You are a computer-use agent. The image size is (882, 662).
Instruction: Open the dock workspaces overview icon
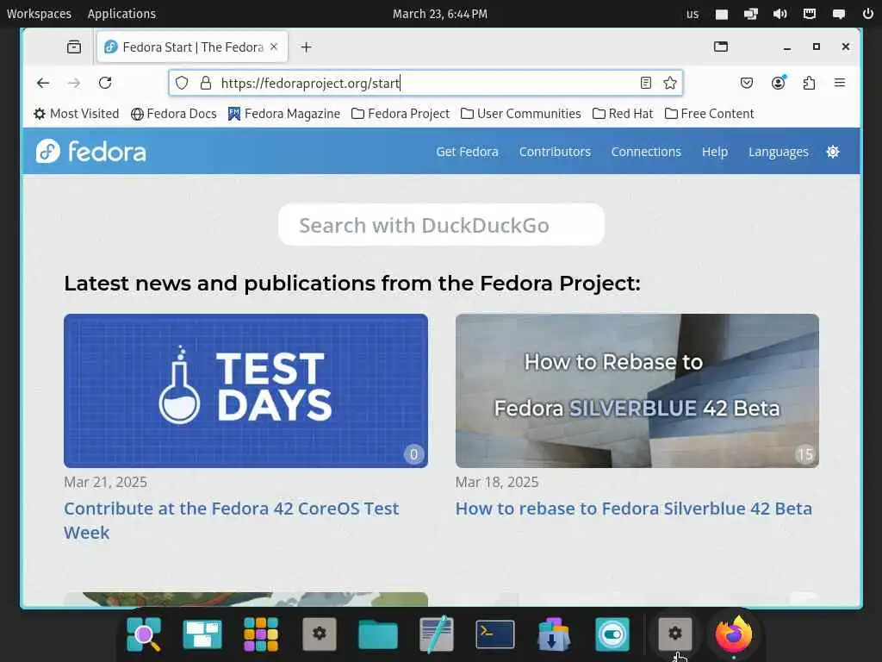point(202,634)
